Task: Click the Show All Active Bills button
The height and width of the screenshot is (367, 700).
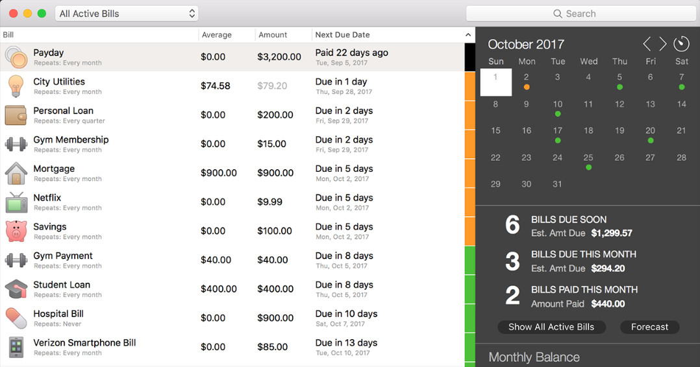Action: [x=551, y=327]
